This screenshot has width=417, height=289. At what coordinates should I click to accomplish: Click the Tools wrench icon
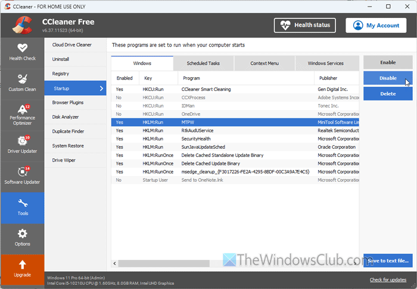click(x=22, y=203)
